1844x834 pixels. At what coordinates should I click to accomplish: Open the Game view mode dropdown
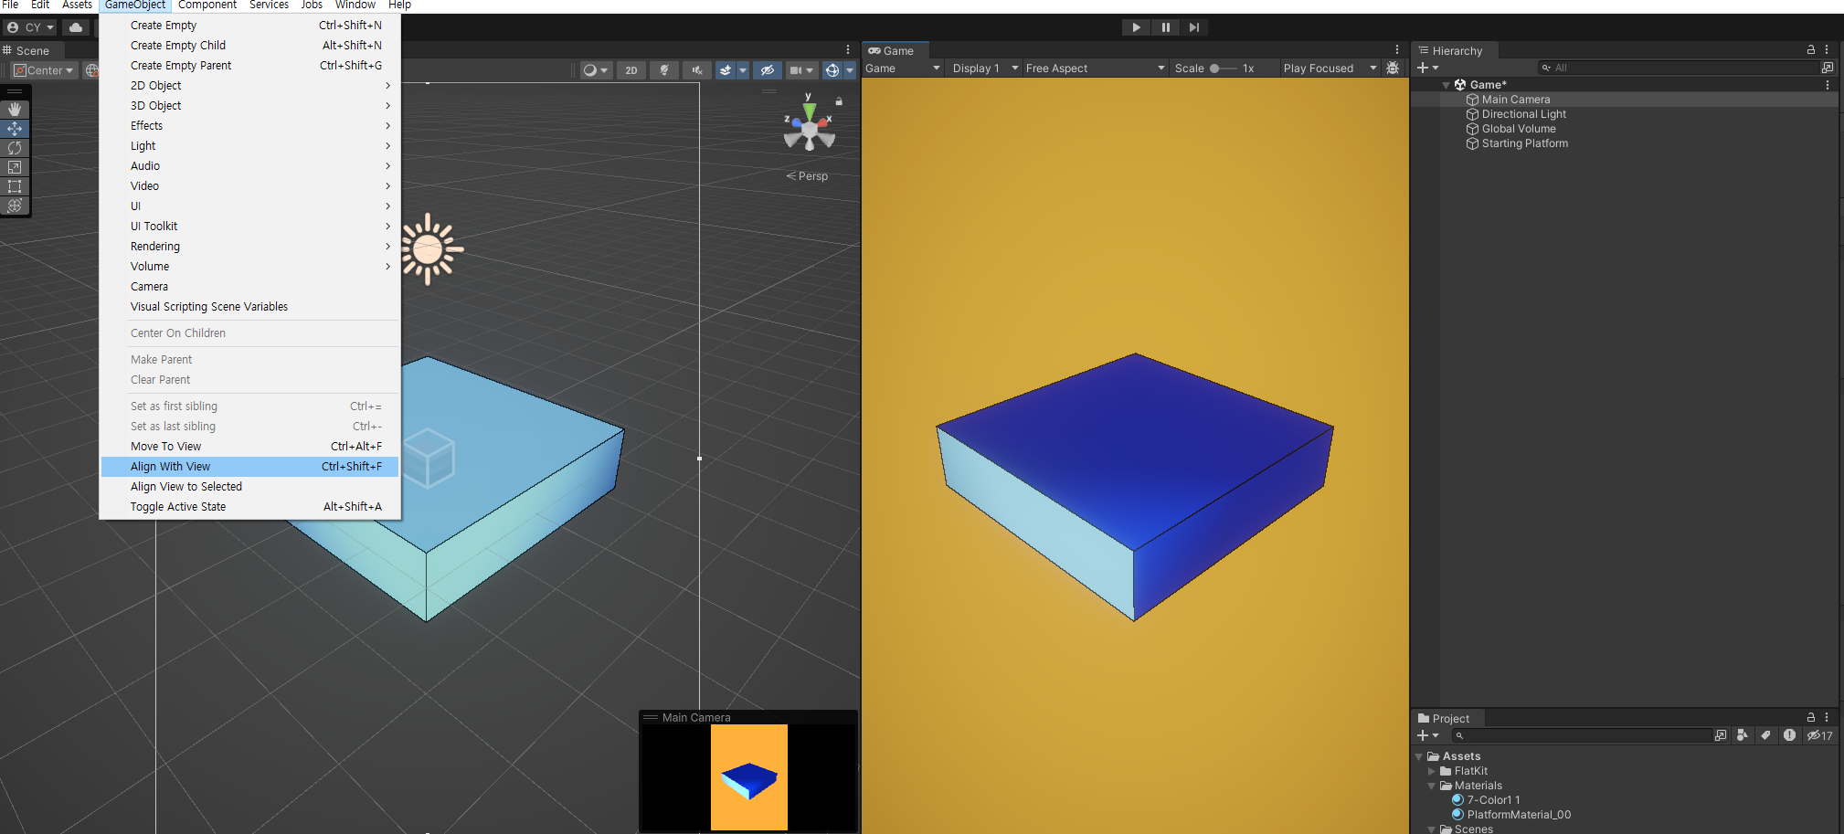click(903, 69)
